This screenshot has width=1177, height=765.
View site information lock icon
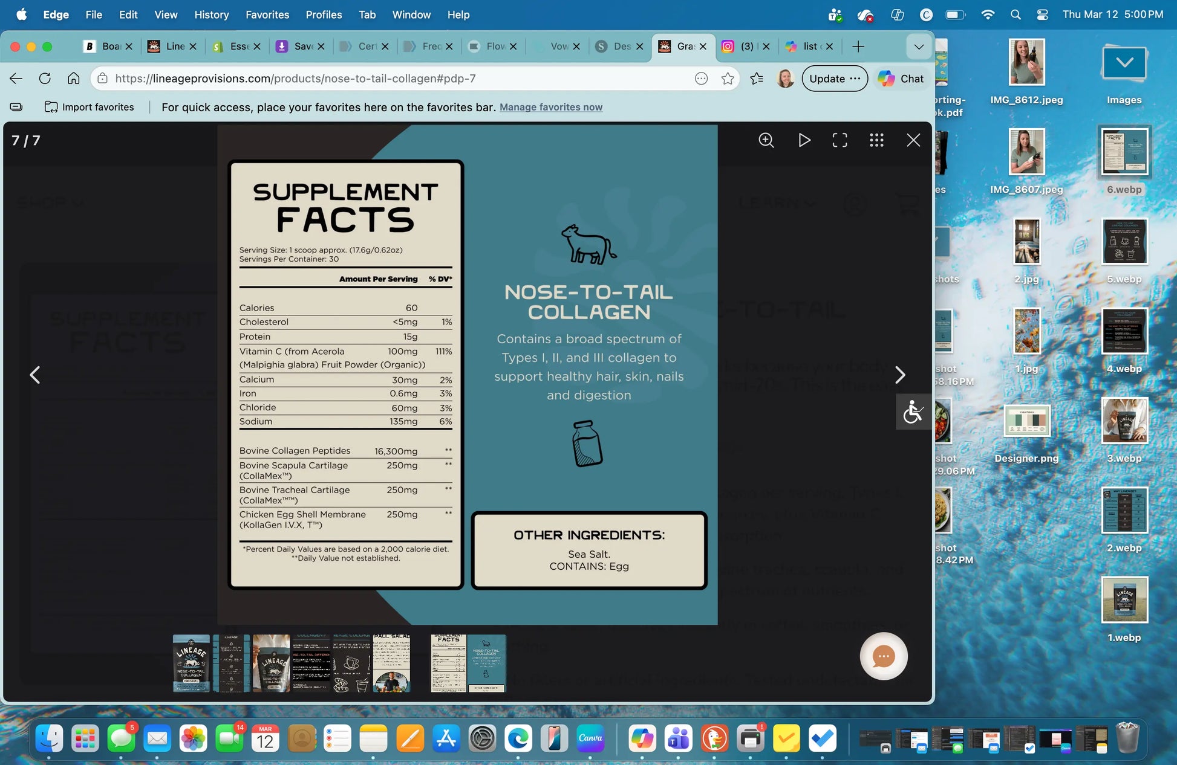click(103, 79)
